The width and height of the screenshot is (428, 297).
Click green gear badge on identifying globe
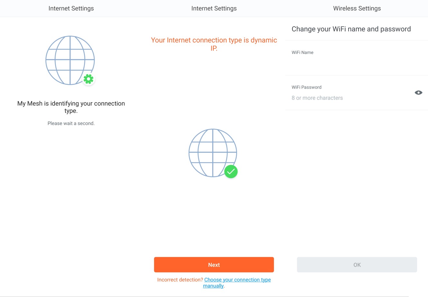pyautogui.click(x=88, y=79)
